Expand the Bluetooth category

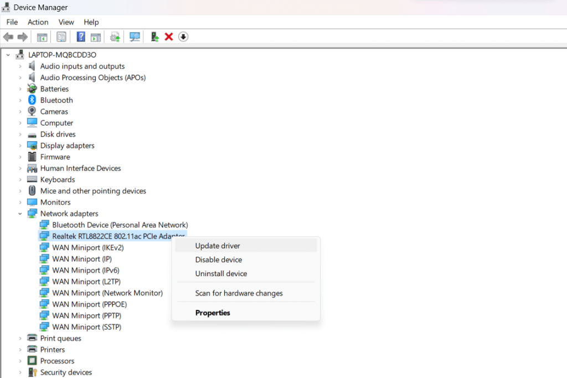20,100
